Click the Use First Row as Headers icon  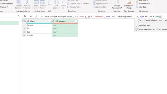click(68, 4)
